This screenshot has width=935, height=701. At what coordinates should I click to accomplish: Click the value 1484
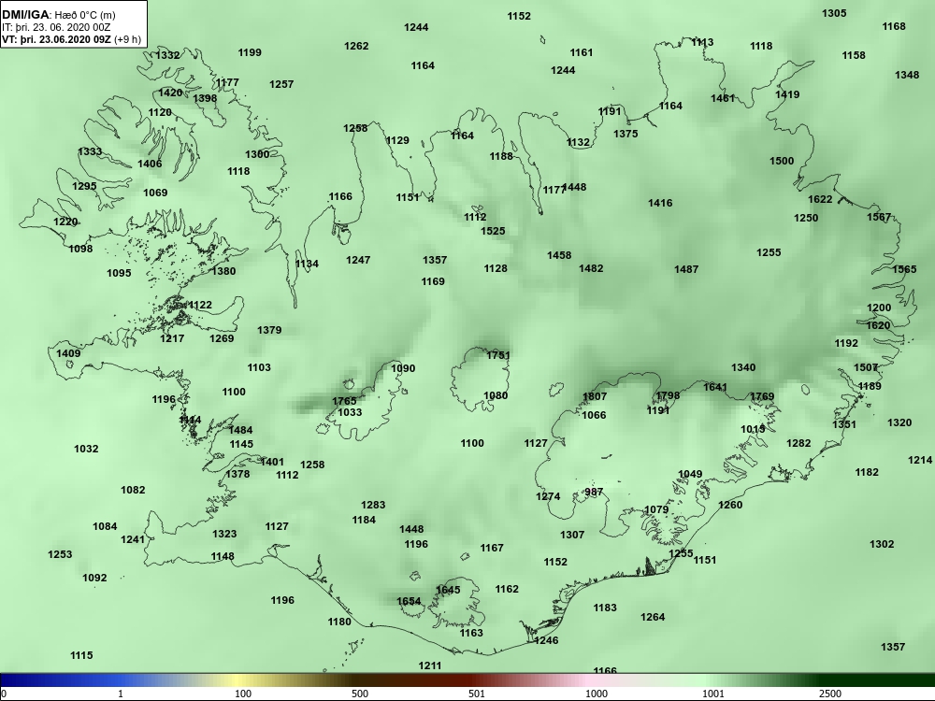[241, 430]
